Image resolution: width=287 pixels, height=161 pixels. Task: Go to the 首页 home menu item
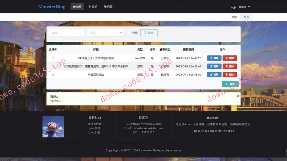[77, 7]
